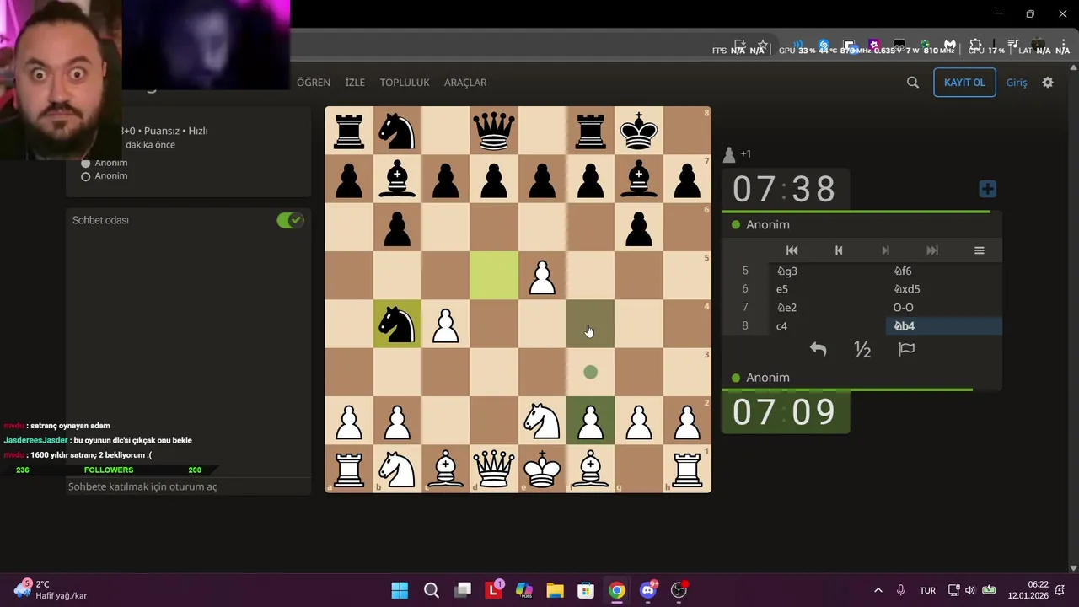Click the page scrollbar down arrow
Viewport: 1079px width, 607px height.
[x=1073, y=568]
